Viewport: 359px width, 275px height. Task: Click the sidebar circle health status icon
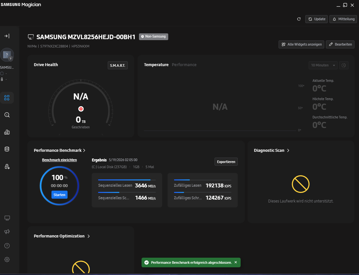pos(2,73)
